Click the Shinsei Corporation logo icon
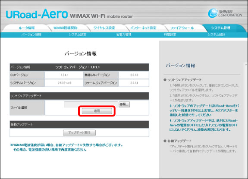Image resolution: width=248 pixels, height=179 pixels. point(213,13)
